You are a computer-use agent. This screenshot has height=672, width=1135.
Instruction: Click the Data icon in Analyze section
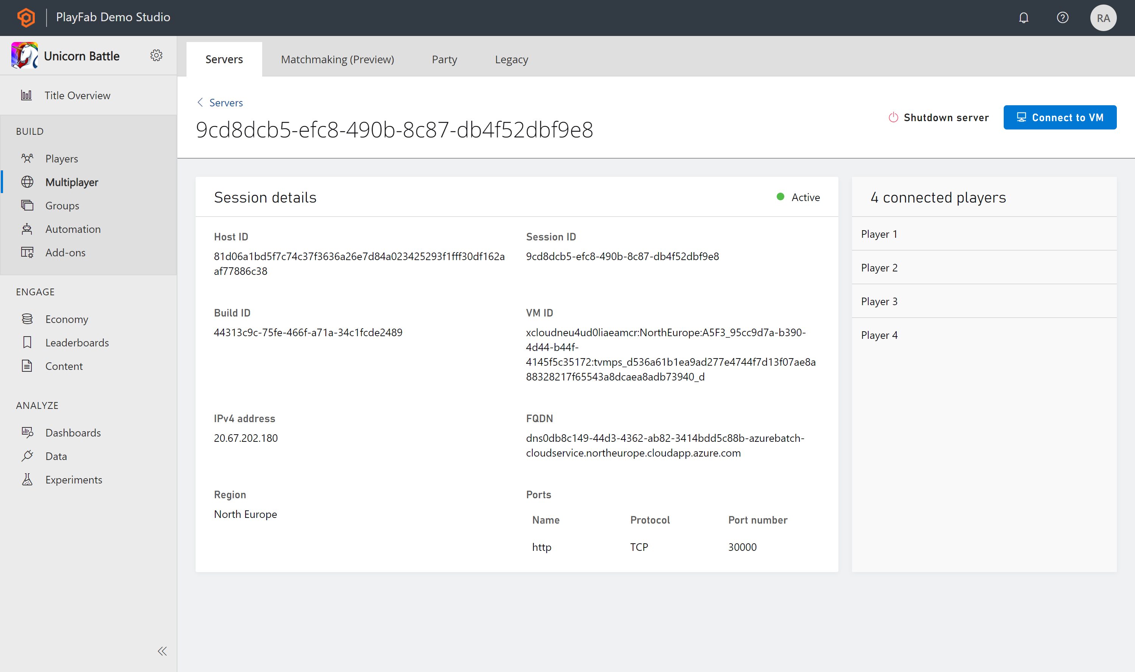click(27, 455)
